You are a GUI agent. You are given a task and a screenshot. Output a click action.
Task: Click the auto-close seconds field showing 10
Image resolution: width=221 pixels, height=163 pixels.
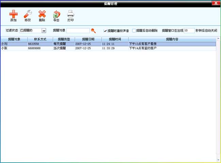[x=189, y=31]
